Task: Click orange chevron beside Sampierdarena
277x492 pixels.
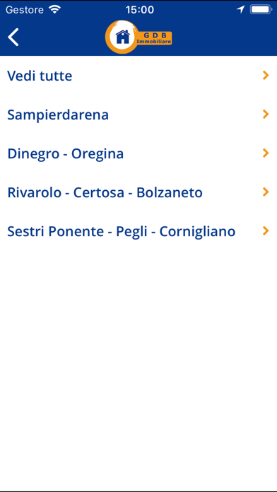Action: click(x=266, y=115)
